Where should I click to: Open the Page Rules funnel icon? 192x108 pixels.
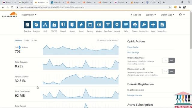tap(108, 25)
